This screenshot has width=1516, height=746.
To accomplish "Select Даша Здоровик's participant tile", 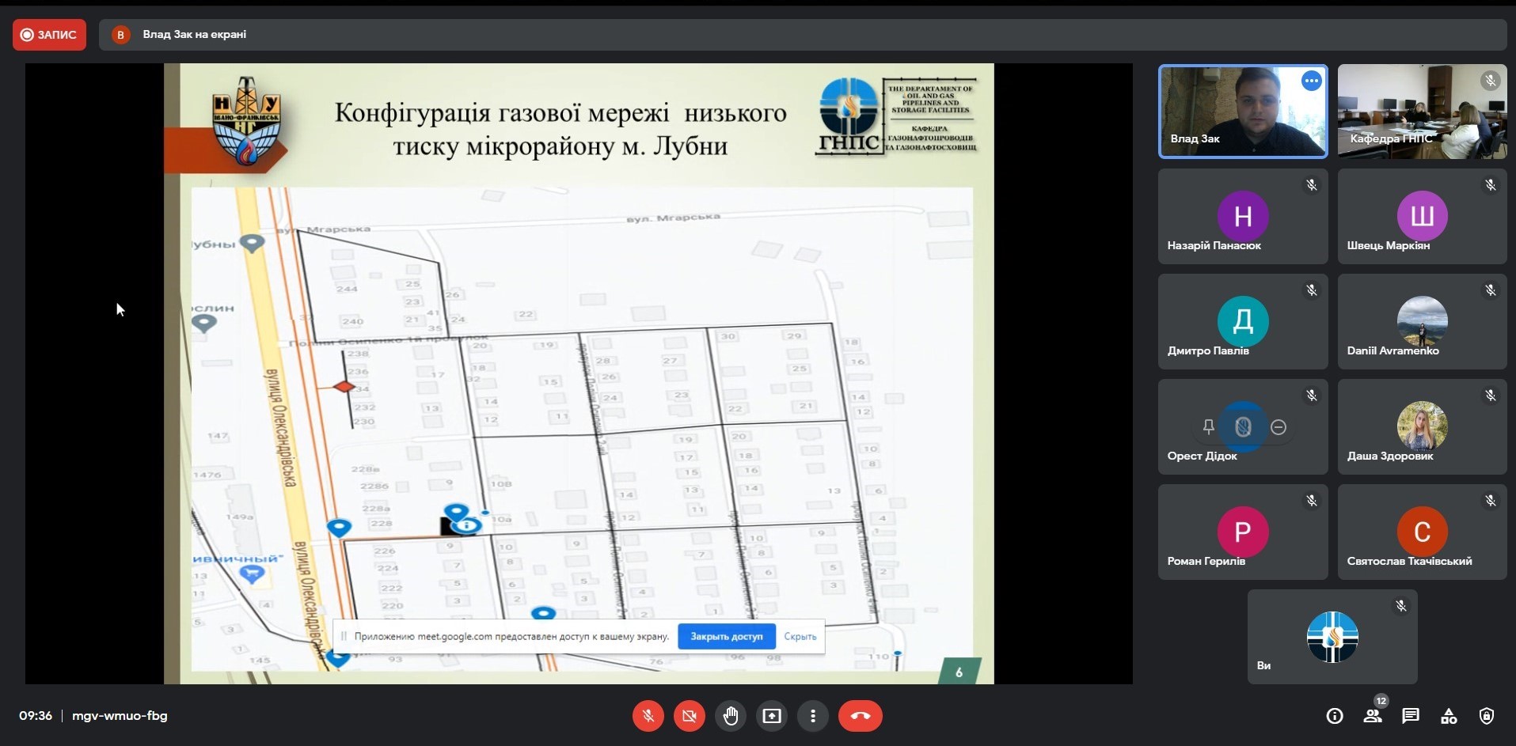I will (x=1422, y=427).
